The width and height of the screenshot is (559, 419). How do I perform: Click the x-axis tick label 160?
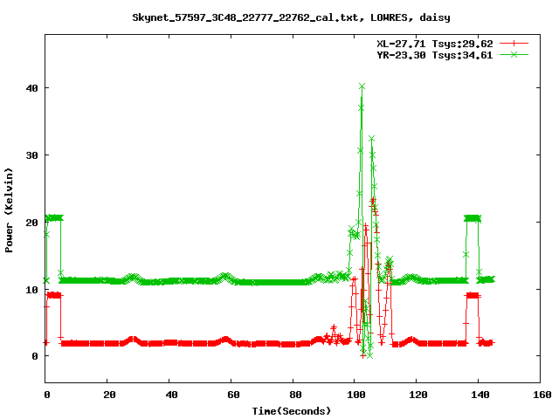tap(542, 395)
